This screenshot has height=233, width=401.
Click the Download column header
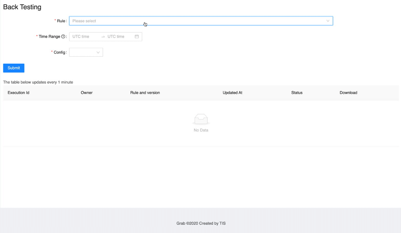tap(348, 93)
